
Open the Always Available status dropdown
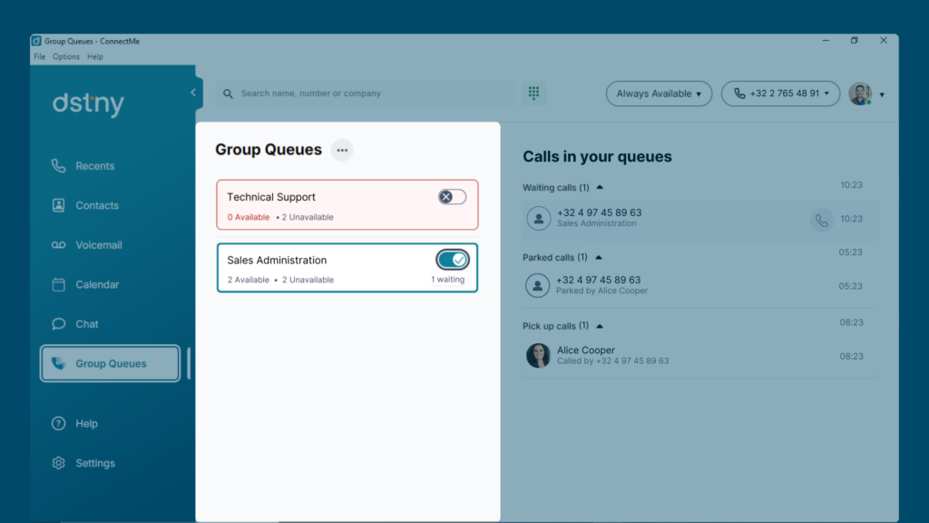click(x=659, y=94)
